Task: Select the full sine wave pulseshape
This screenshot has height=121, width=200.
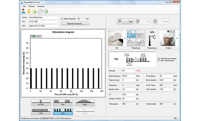Action: (x=131, y=34)
